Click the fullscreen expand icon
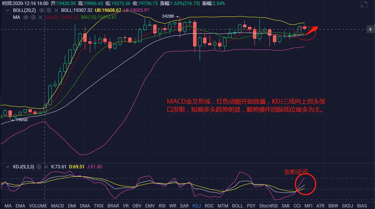The image size is (375, 209). click(x=363, y=5)
